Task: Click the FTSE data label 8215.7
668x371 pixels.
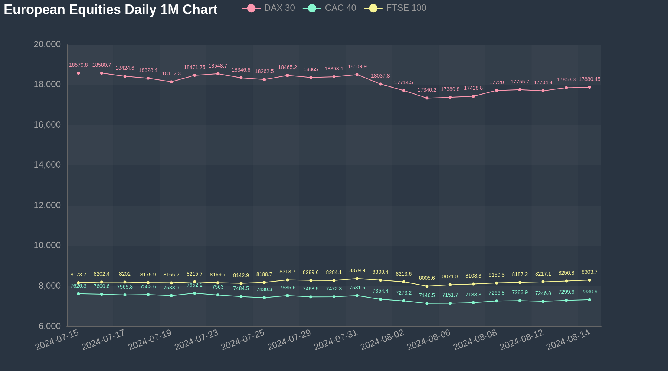Action: click(194, 274)
